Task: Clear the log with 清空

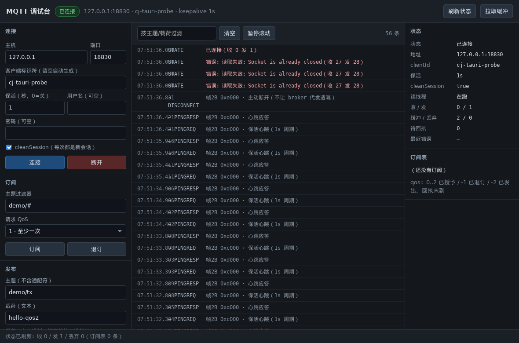Action: point(230,33)
